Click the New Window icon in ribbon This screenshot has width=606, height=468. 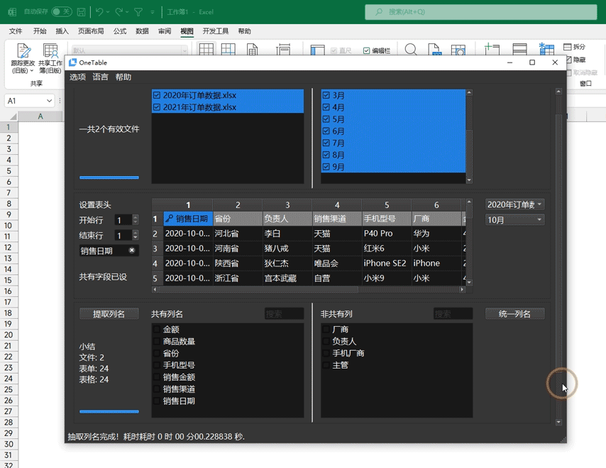(x=492, y=49)
